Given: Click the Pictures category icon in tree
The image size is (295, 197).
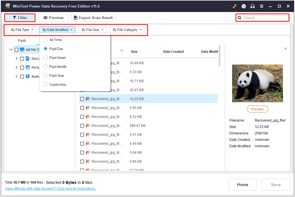Looking at the screenshot, I should [28, 68].
